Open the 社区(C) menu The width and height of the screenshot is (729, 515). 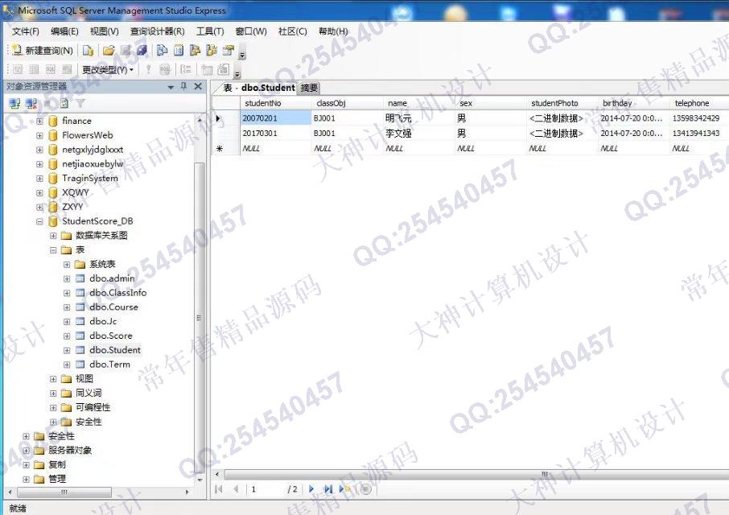[292, 31]
